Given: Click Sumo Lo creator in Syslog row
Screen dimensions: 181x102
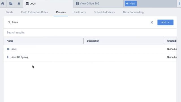Looking at the screenshot, I should tap(172, 57).
